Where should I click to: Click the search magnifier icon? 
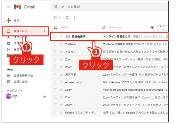56,7
